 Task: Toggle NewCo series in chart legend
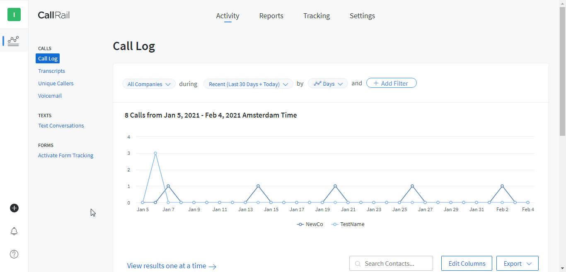pyautogui.click(x=310, y=224)
